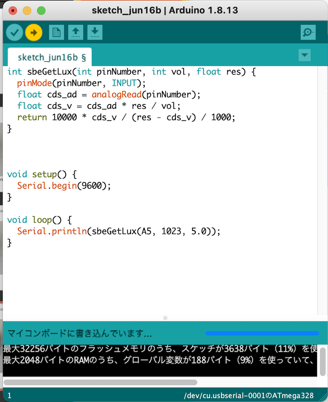The height and width of the screenshot is (402, 328).
Task: Click the line 'int sbeGetLux(int pinNumber...'
Action: (x=132, y=71)
